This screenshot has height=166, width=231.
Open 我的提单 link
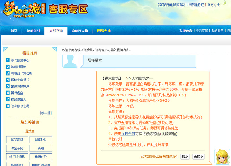coord(217,31)
